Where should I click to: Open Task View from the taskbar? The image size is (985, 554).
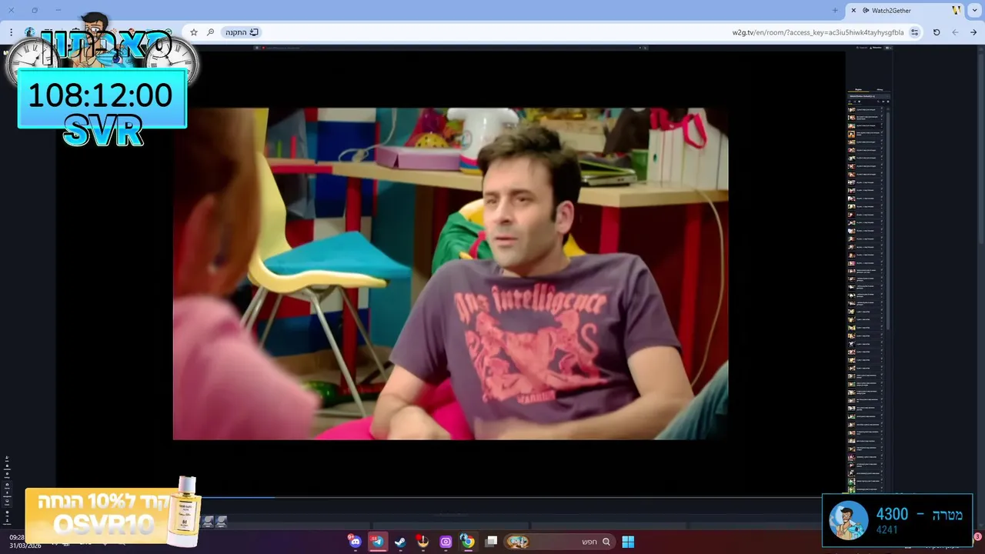coord(492,542)
